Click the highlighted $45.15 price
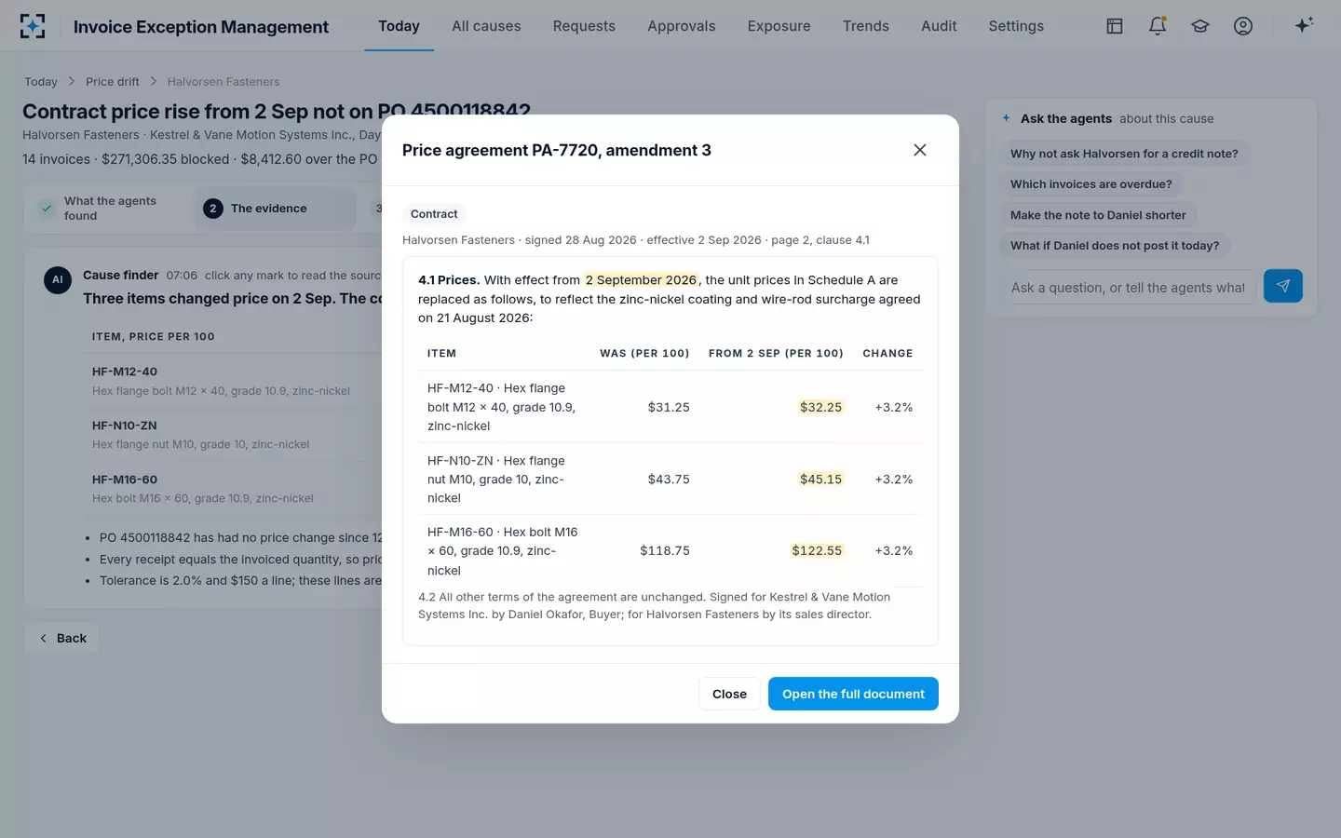1341x838 pixels. point(820,480)
